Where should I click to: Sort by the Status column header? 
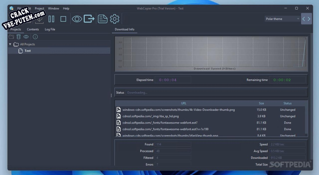[288, 103]
